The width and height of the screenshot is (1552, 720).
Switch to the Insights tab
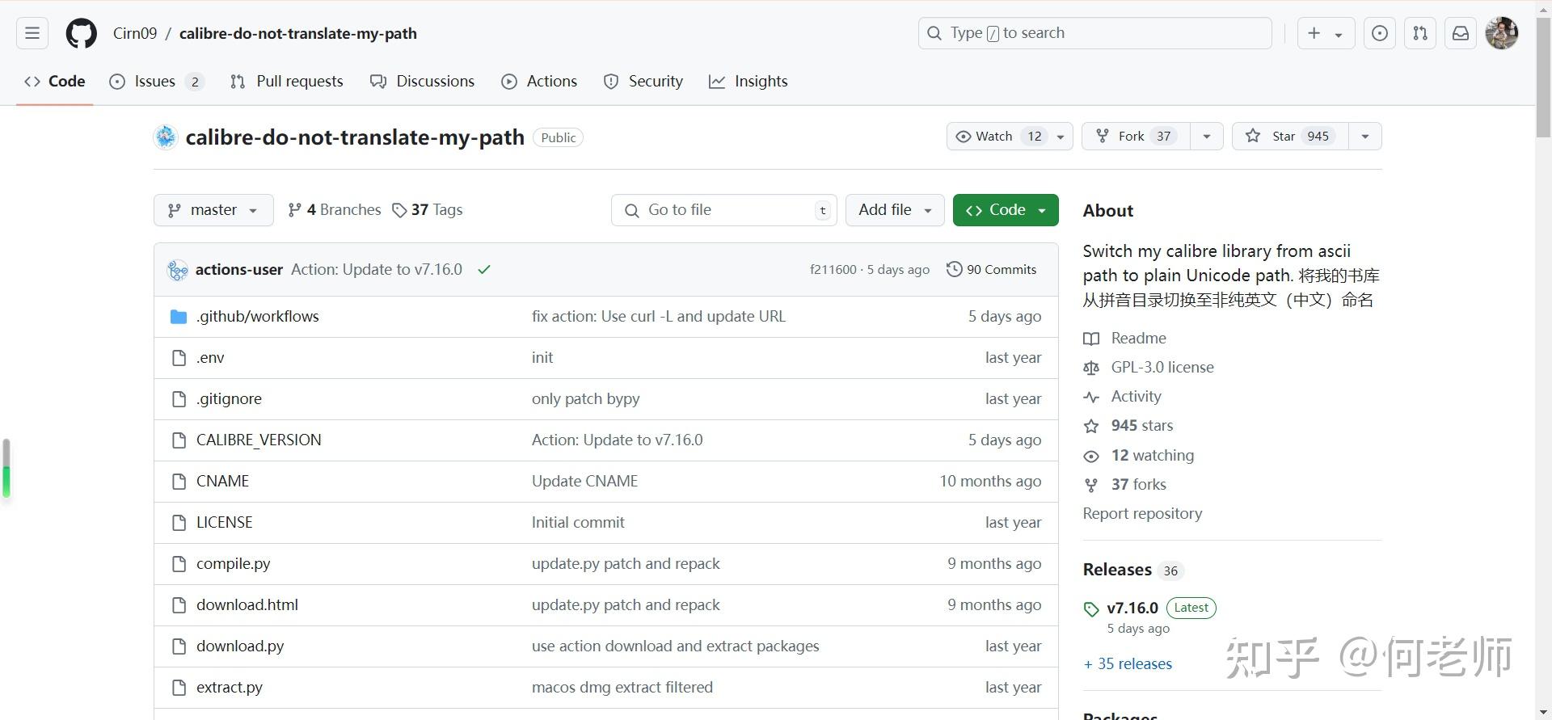tap(748, 82)
